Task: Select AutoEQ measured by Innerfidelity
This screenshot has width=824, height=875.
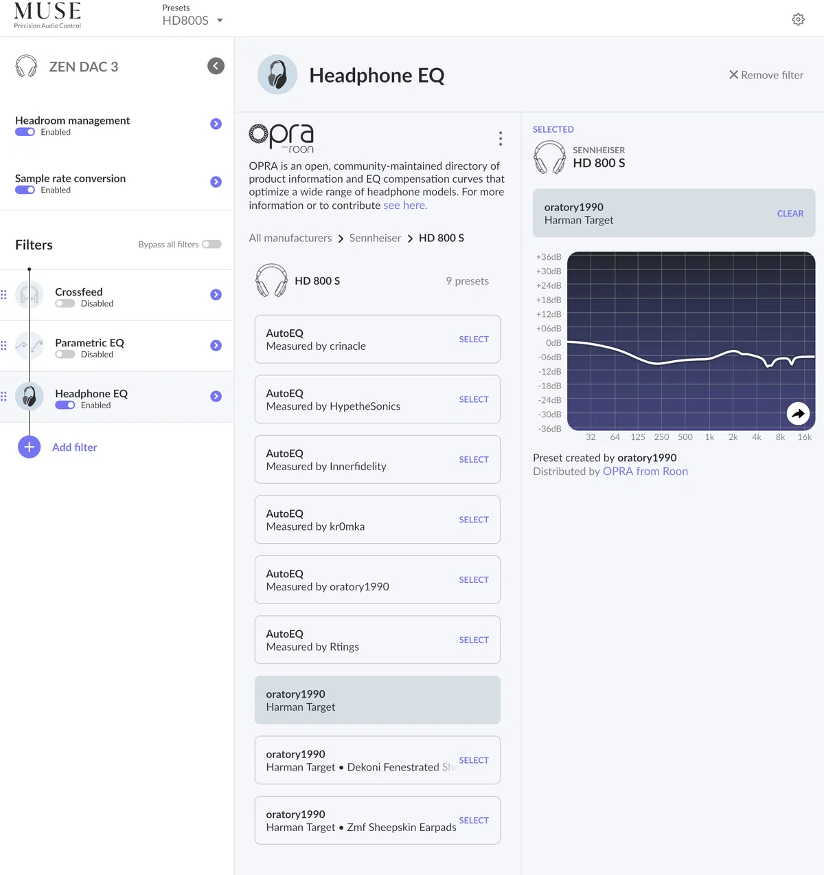Action: coord(474,459)
